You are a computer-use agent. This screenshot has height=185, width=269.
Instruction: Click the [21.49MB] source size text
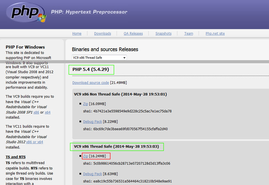pyautogui.click(x=118, y=83)
